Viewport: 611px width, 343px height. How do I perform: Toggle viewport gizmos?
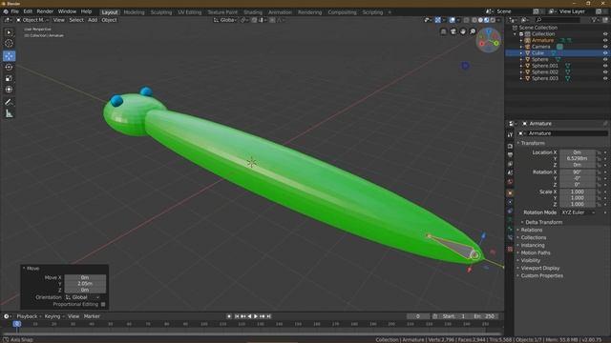coord(438,20)
